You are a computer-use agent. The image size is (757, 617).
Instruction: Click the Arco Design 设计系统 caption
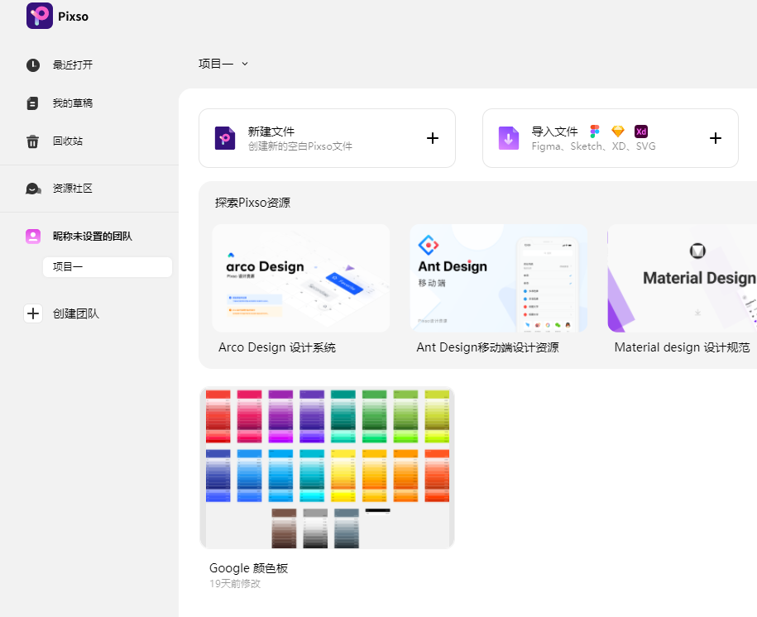click(x=276, y=347)
